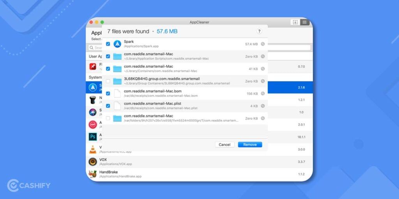
Task: Click folder icon of the /var/folders entry
Action: coord(117,118)
